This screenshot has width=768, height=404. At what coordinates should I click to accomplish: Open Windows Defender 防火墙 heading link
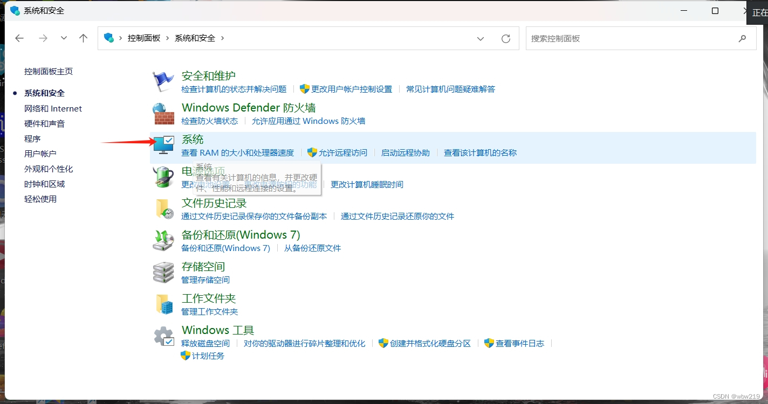point(249,108)
